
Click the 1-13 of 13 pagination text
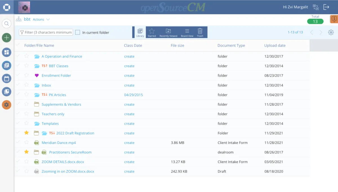pos(295,32)
